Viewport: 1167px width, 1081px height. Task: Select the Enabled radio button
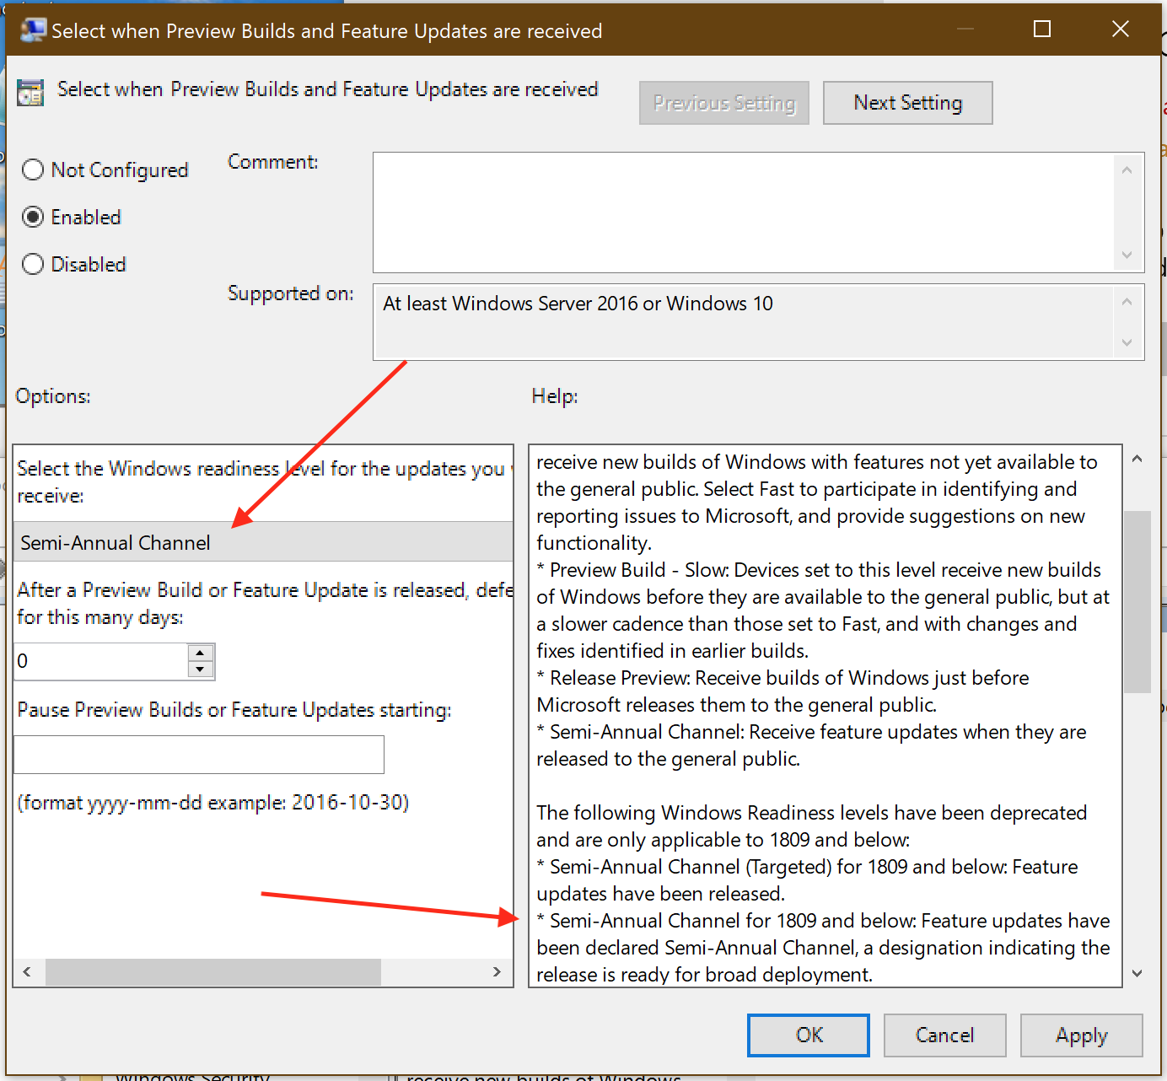pyautogui.click(x=33, y=218)
